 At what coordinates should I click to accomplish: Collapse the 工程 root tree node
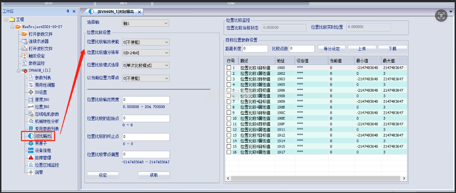click(x=6, y=20)
